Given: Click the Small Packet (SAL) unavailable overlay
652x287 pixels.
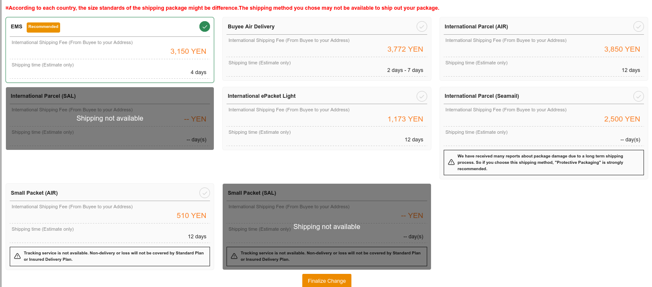Looking at the screenshot, I should [326, 227].
